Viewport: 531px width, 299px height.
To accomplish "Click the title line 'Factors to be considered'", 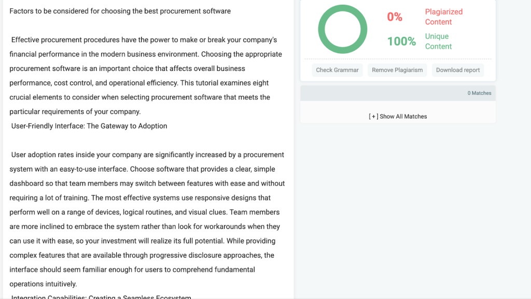I will pyautogui.click(x=120, y=11).
